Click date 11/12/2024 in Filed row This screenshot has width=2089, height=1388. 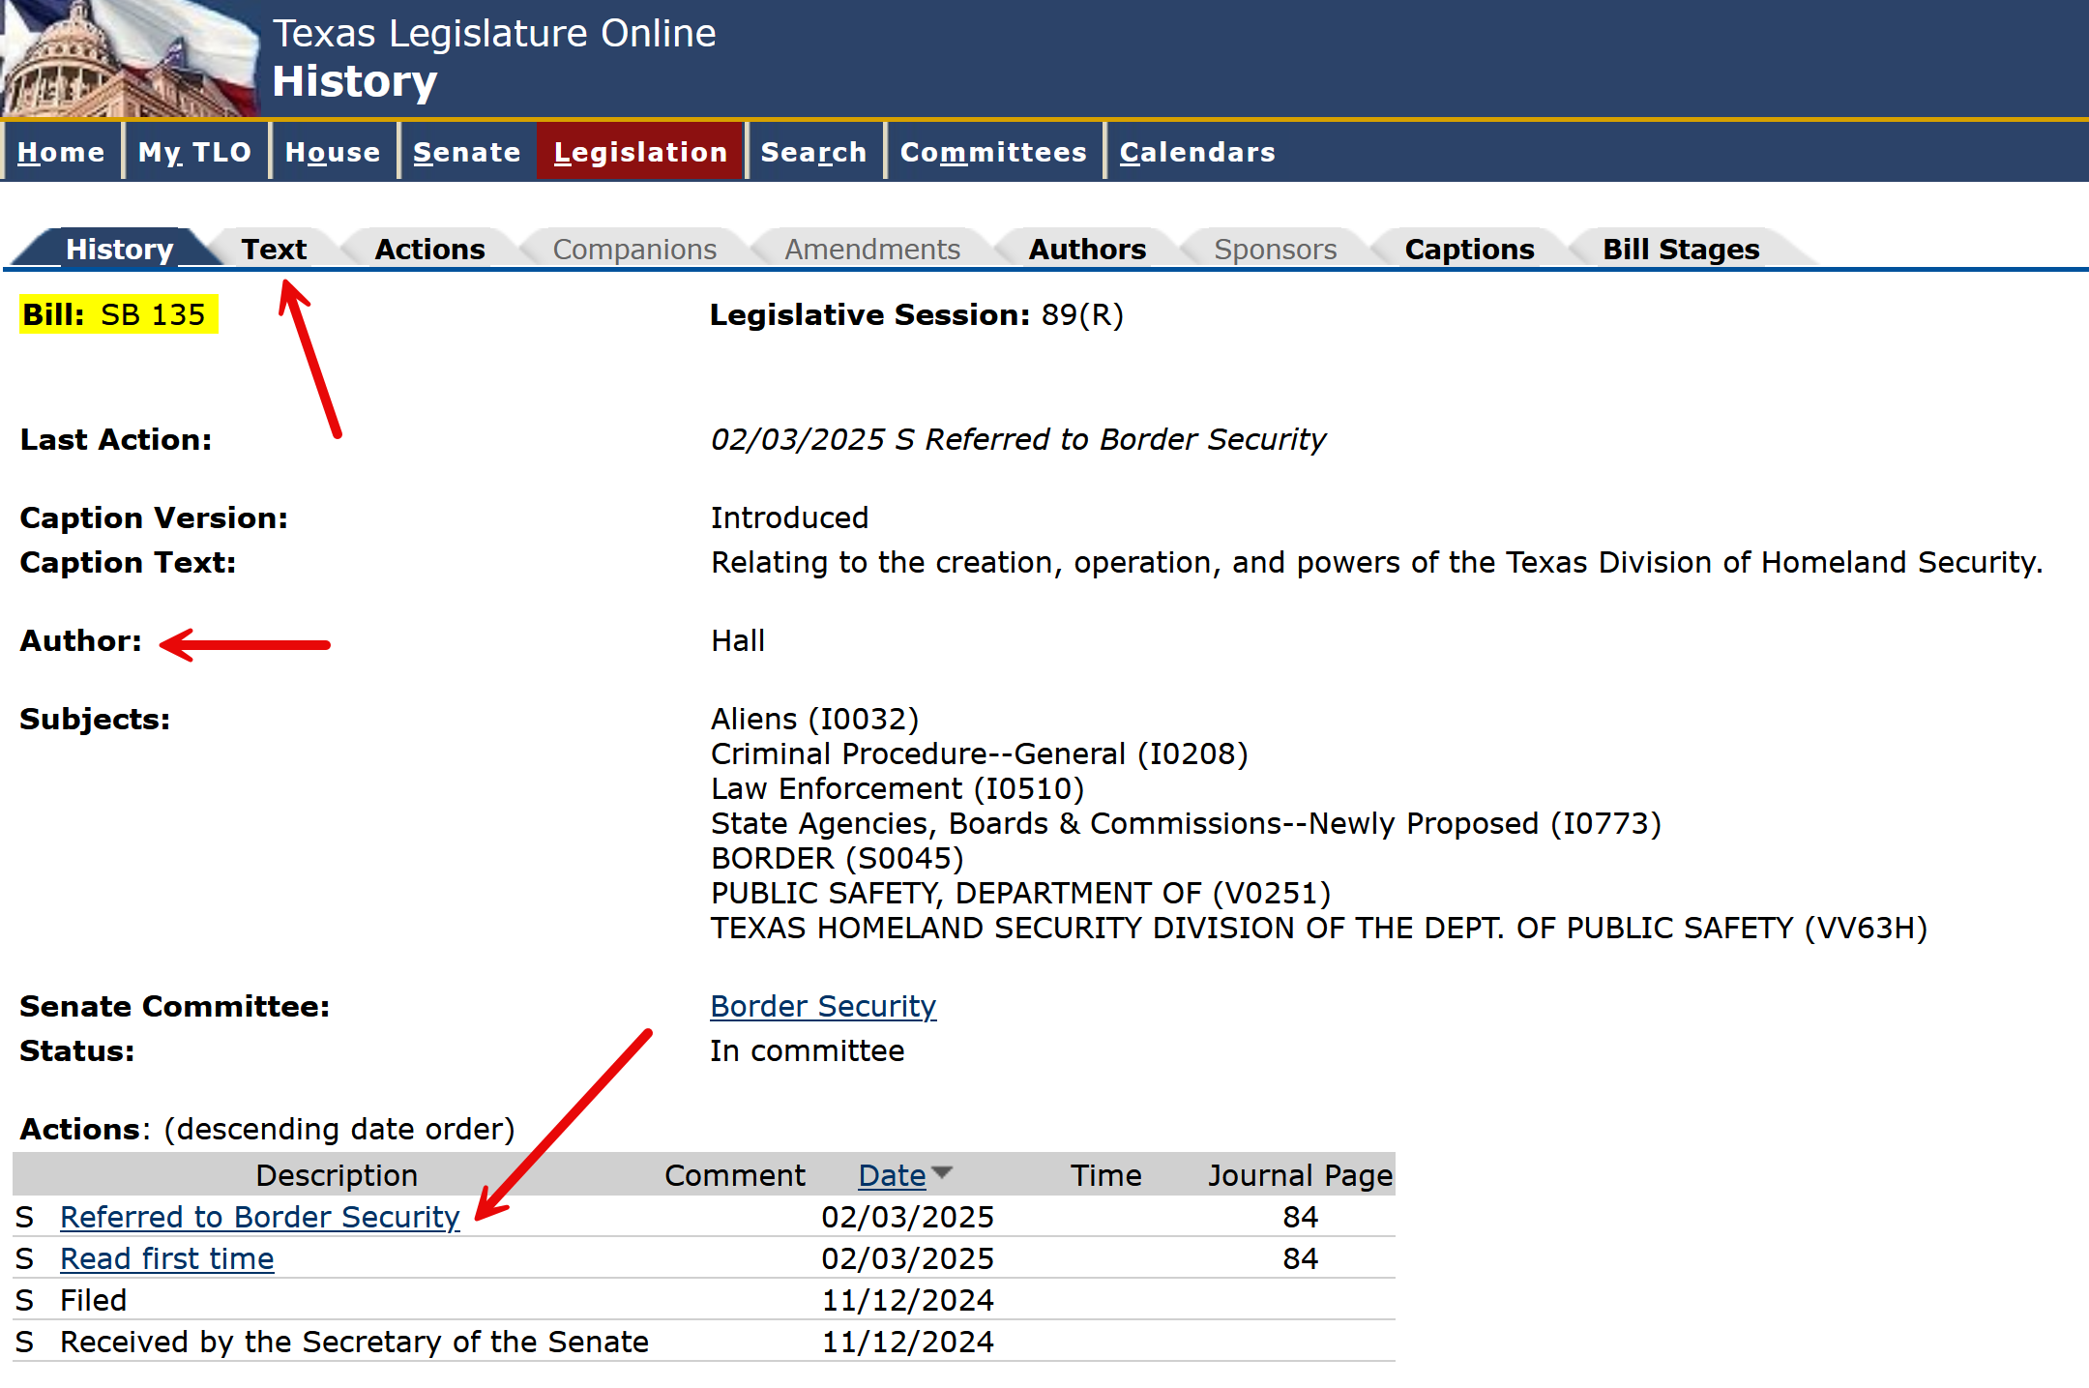pyautogui.click(x=907, y=1300)
